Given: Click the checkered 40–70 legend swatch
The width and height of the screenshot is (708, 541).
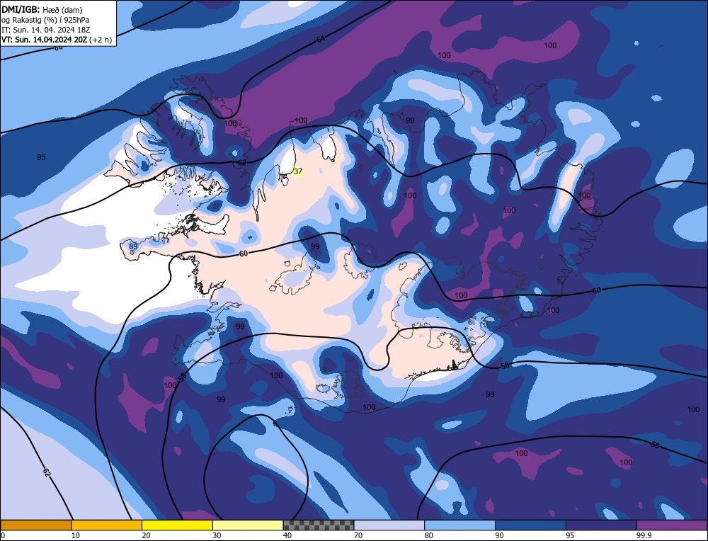Looking at the screenshot, I should [x=319, y=525].
